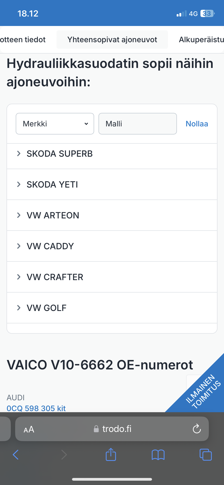Screen dimensions: 224x485
Task: Switch to Yhteensopivat ajoneuvot tab
Action: pos(112,40)
